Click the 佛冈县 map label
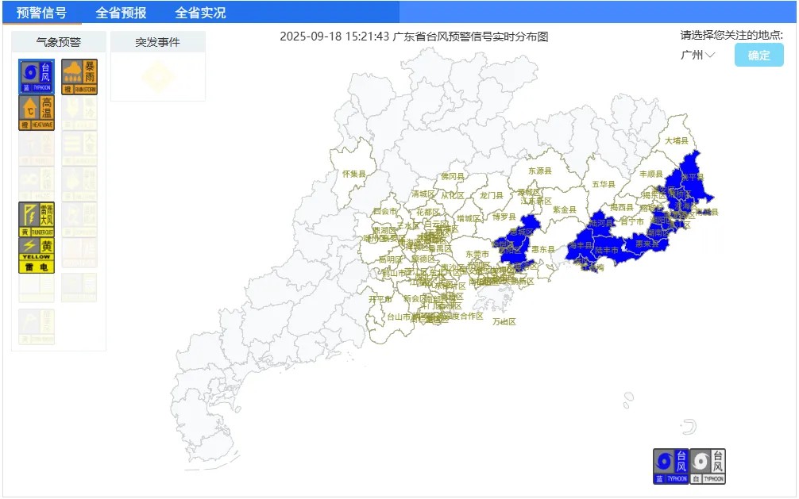 click(x=453, y=177)
